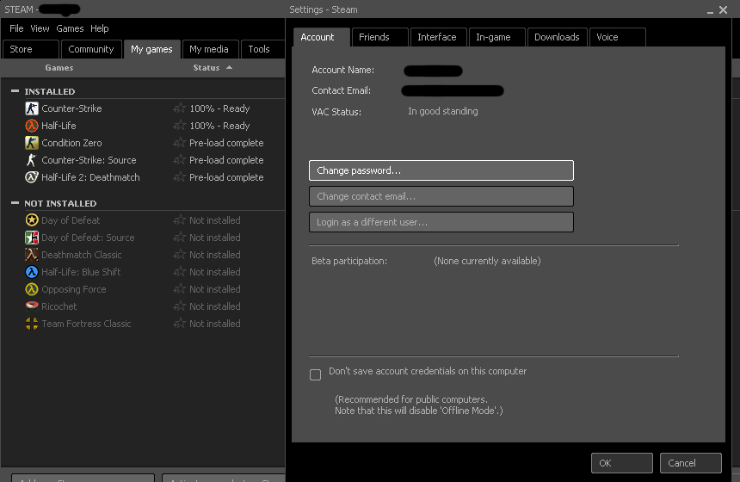Image resolution: width=740 pixels, height=482 pixels.
Task: Click 'In good standing' VAC status
Action: point(443,111)
